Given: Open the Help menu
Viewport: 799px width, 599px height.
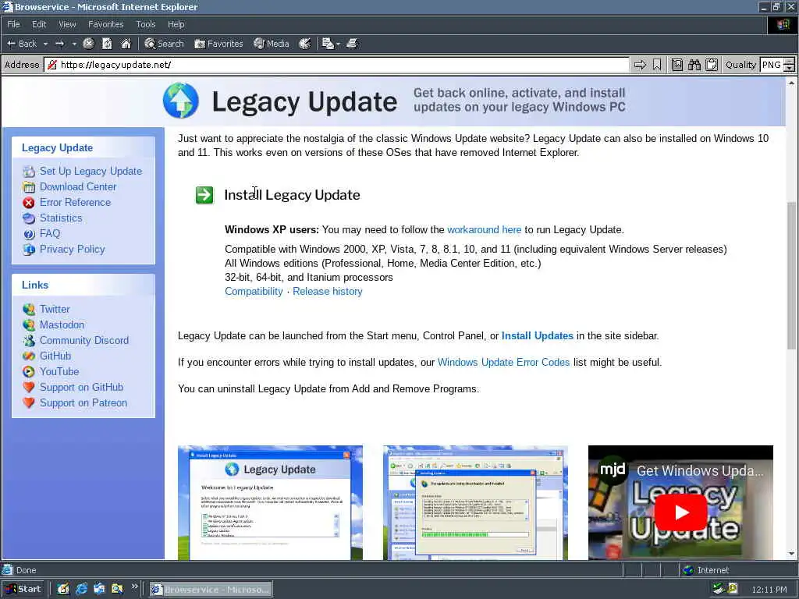Looking at the screenshot, I should [x=176, y=24].
